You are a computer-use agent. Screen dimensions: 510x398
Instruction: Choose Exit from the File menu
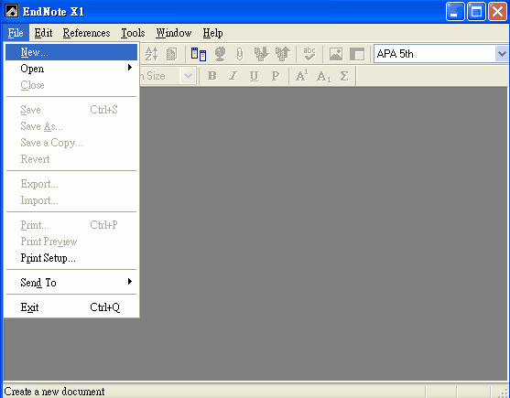point(71,307)
